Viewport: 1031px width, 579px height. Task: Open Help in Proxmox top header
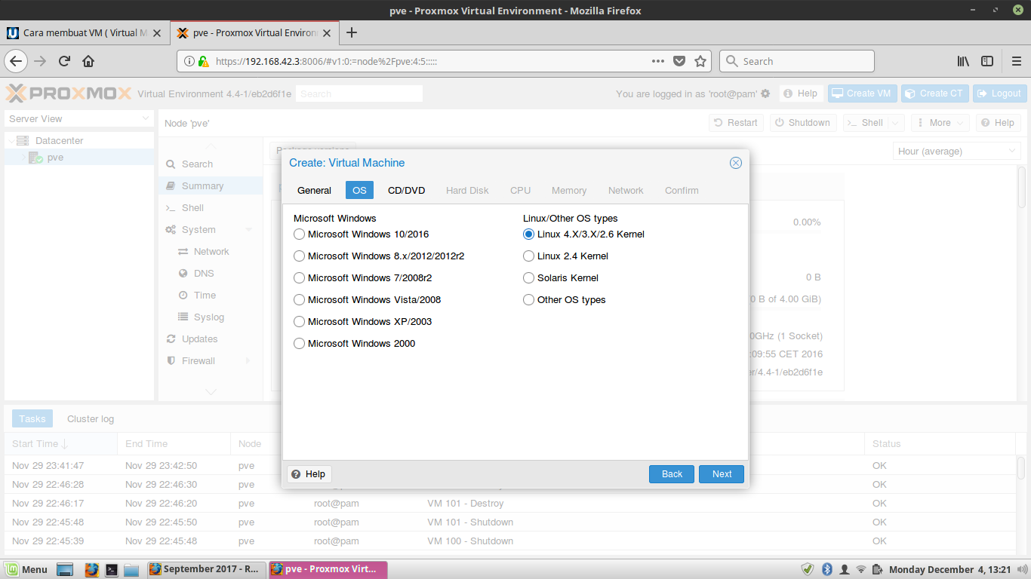pos(801,93)
